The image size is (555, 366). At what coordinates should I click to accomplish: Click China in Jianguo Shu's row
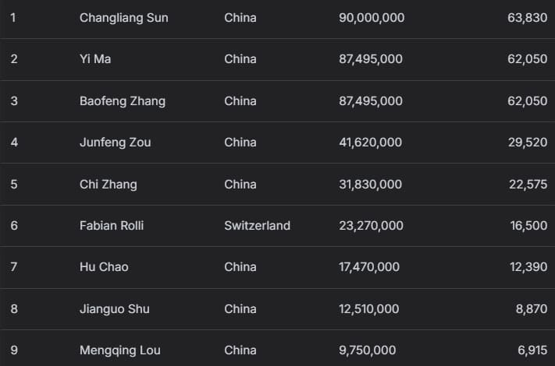(x=240, y=309)
